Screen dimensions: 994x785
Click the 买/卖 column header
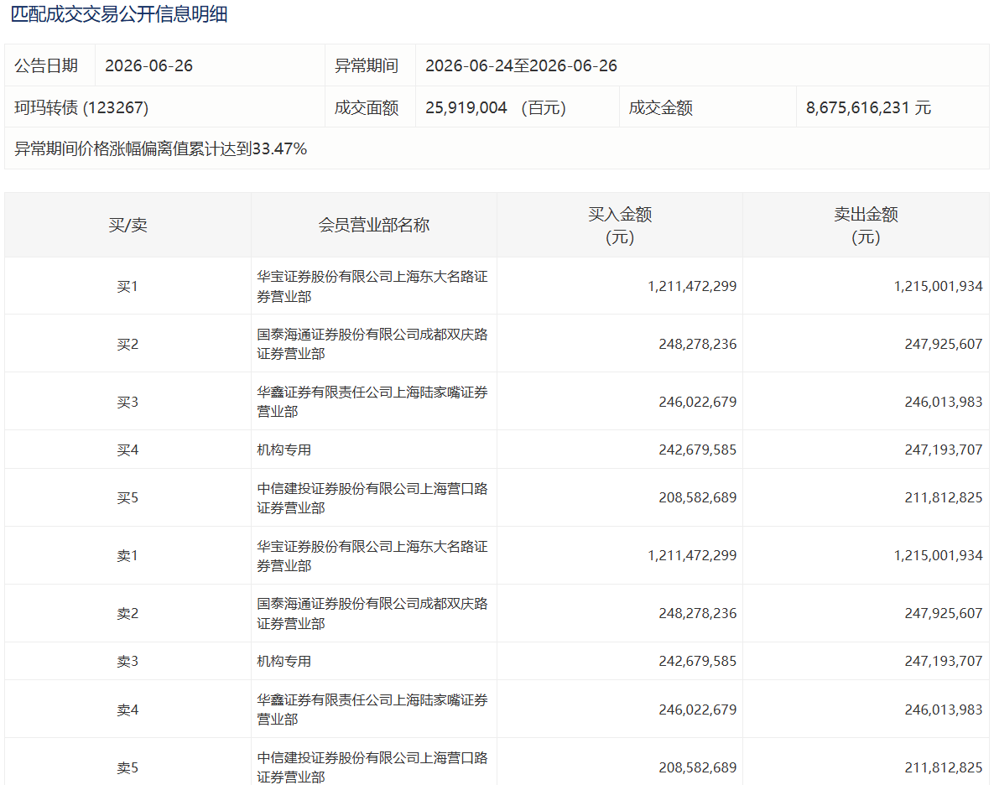128,225
